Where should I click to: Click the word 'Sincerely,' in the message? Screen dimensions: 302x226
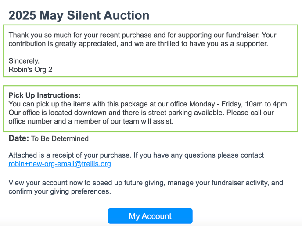click(x=24, y=61)
